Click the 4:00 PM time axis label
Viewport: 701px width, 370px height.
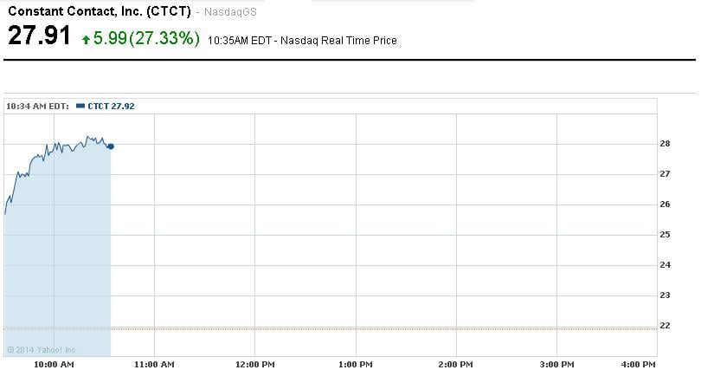pos(639,364)
